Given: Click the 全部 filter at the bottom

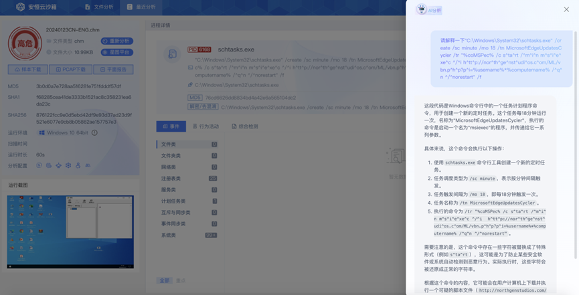Looking at the screenshot, I should [163, 280].
